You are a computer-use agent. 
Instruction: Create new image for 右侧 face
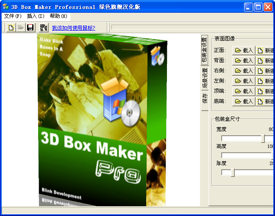(x=265, y=71)
